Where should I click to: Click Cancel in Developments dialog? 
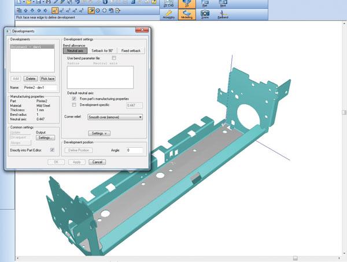(97, 162)
